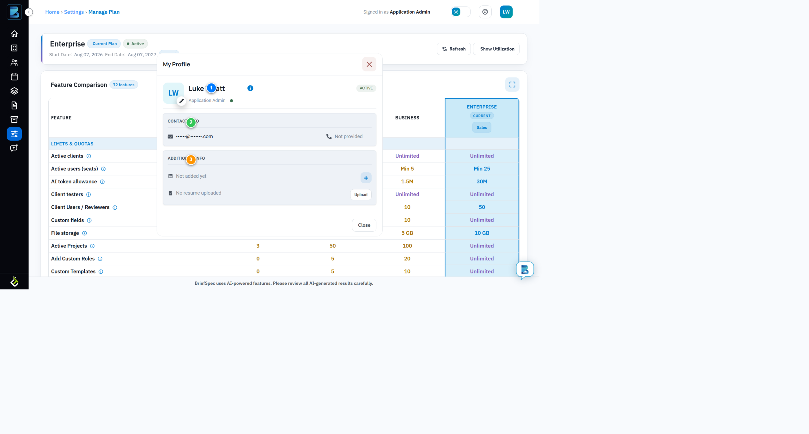Close My Profile with the red X
This screenshot has width=809, height=434.
[369, 64]
